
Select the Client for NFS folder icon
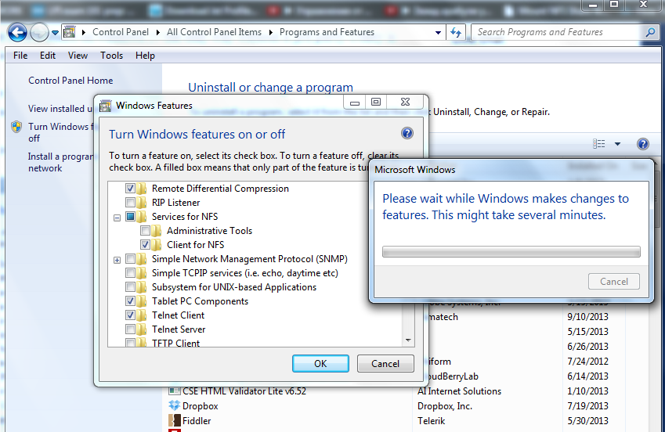tap(157, 245)
